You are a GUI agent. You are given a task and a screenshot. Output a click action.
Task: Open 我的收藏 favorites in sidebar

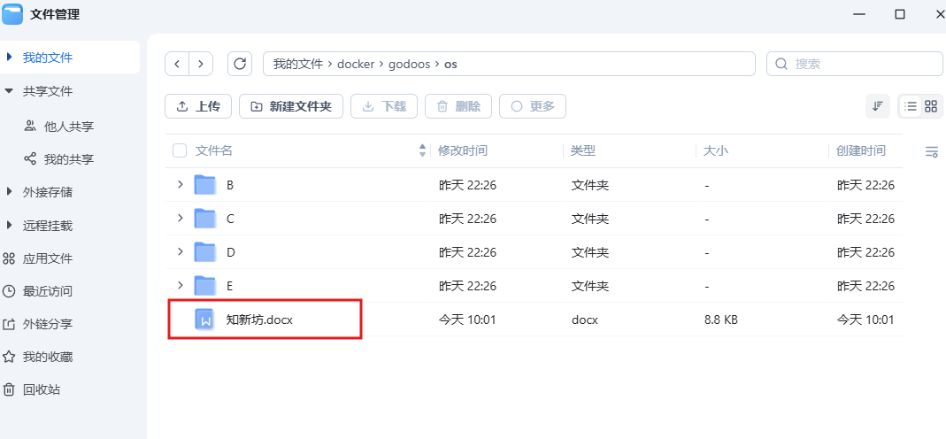[x=47, y=357]
